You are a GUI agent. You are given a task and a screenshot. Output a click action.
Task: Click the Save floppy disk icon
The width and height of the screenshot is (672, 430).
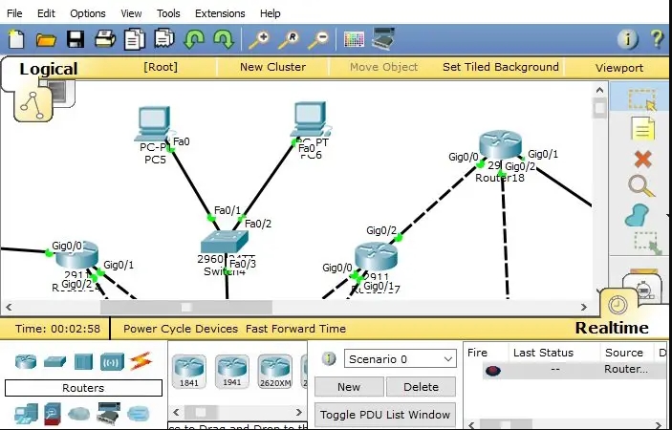(75, 39)
